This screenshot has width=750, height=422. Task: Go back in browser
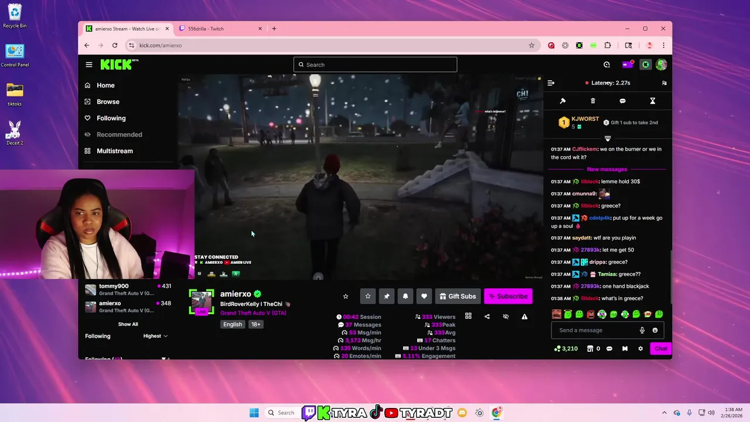[87, 45]
